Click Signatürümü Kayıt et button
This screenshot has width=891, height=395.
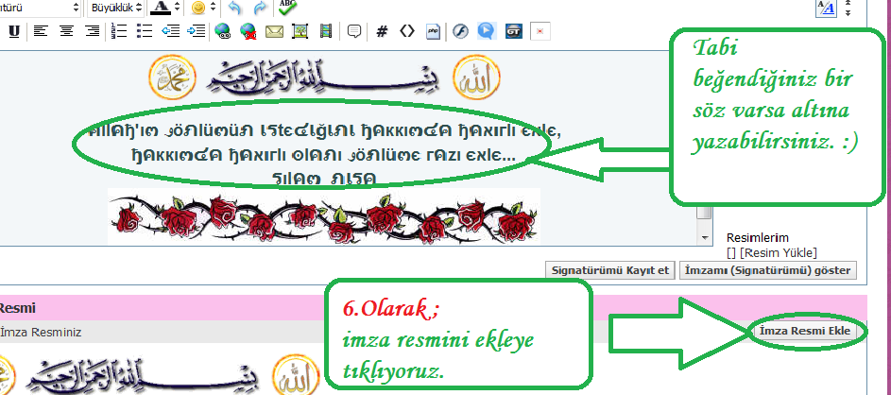point(611,270)
